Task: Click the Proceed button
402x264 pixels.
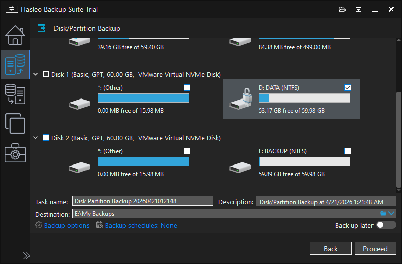Action: (x=376, y=248)
